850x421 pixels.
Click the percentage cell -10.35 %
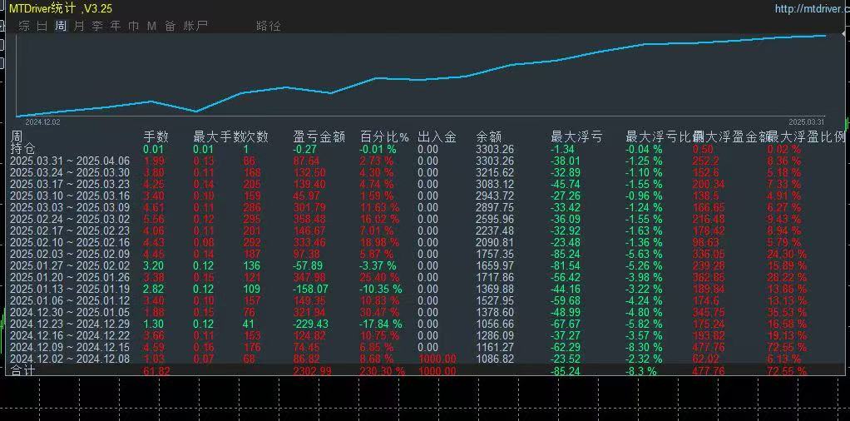(x=381, y=290)
